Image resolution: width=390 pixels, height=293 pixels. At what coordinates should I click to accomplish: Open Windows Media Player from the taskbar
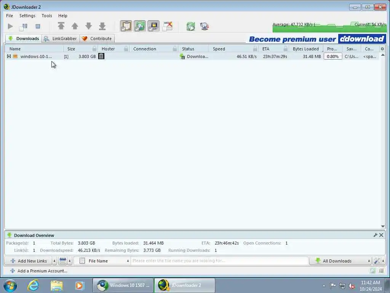tap(79, 285)
